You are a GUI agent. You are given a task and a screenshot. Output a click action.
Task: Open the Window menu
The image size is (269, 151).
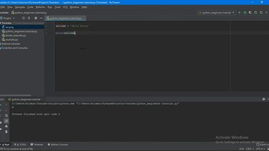74,7
